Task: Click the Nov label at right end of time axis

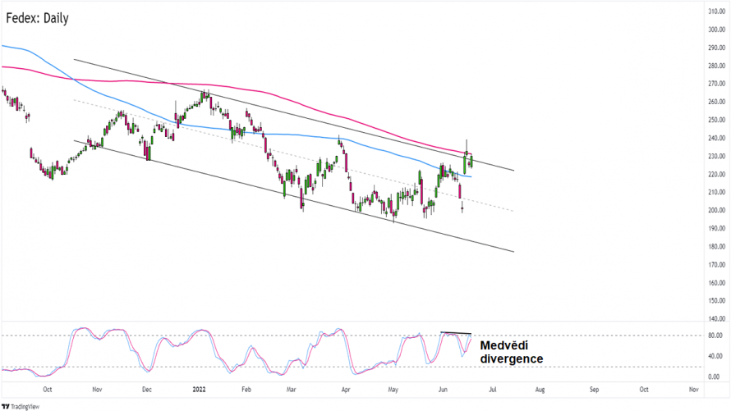Action: [x=694, y=390]
